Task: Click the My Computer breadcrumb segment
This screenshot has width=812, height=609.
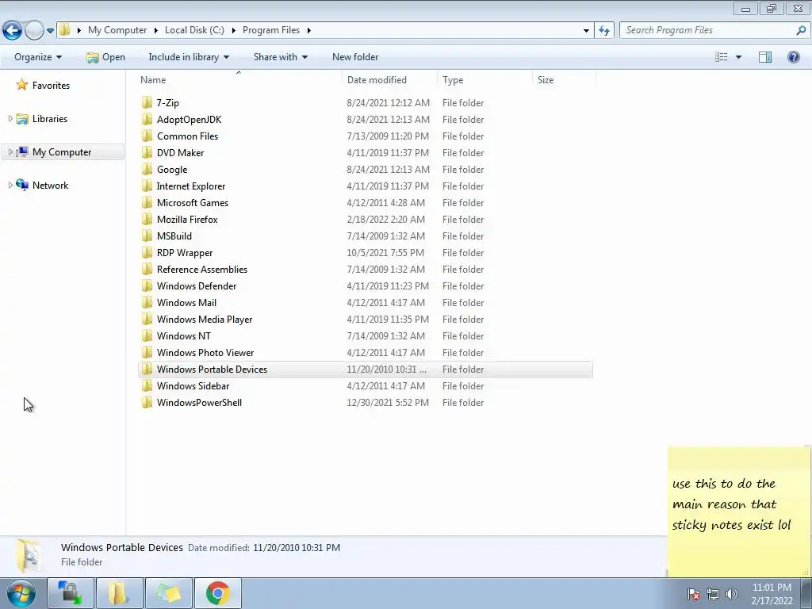Action: (x=117, y=30)
